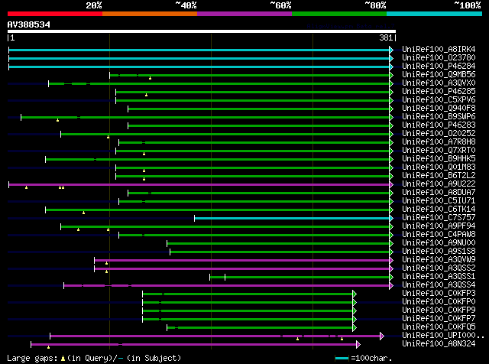Click the UniRef100_C0KFP0 label
This screenshot has height=364, width=489.
[439, 302]
